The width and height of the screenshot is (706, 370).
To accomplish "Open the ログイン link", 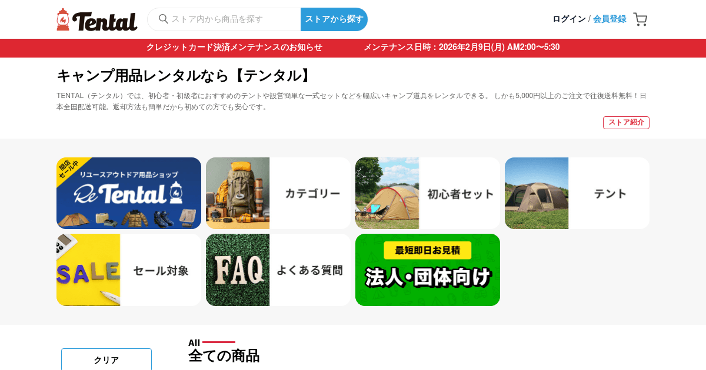I will (x=569, y=19).
